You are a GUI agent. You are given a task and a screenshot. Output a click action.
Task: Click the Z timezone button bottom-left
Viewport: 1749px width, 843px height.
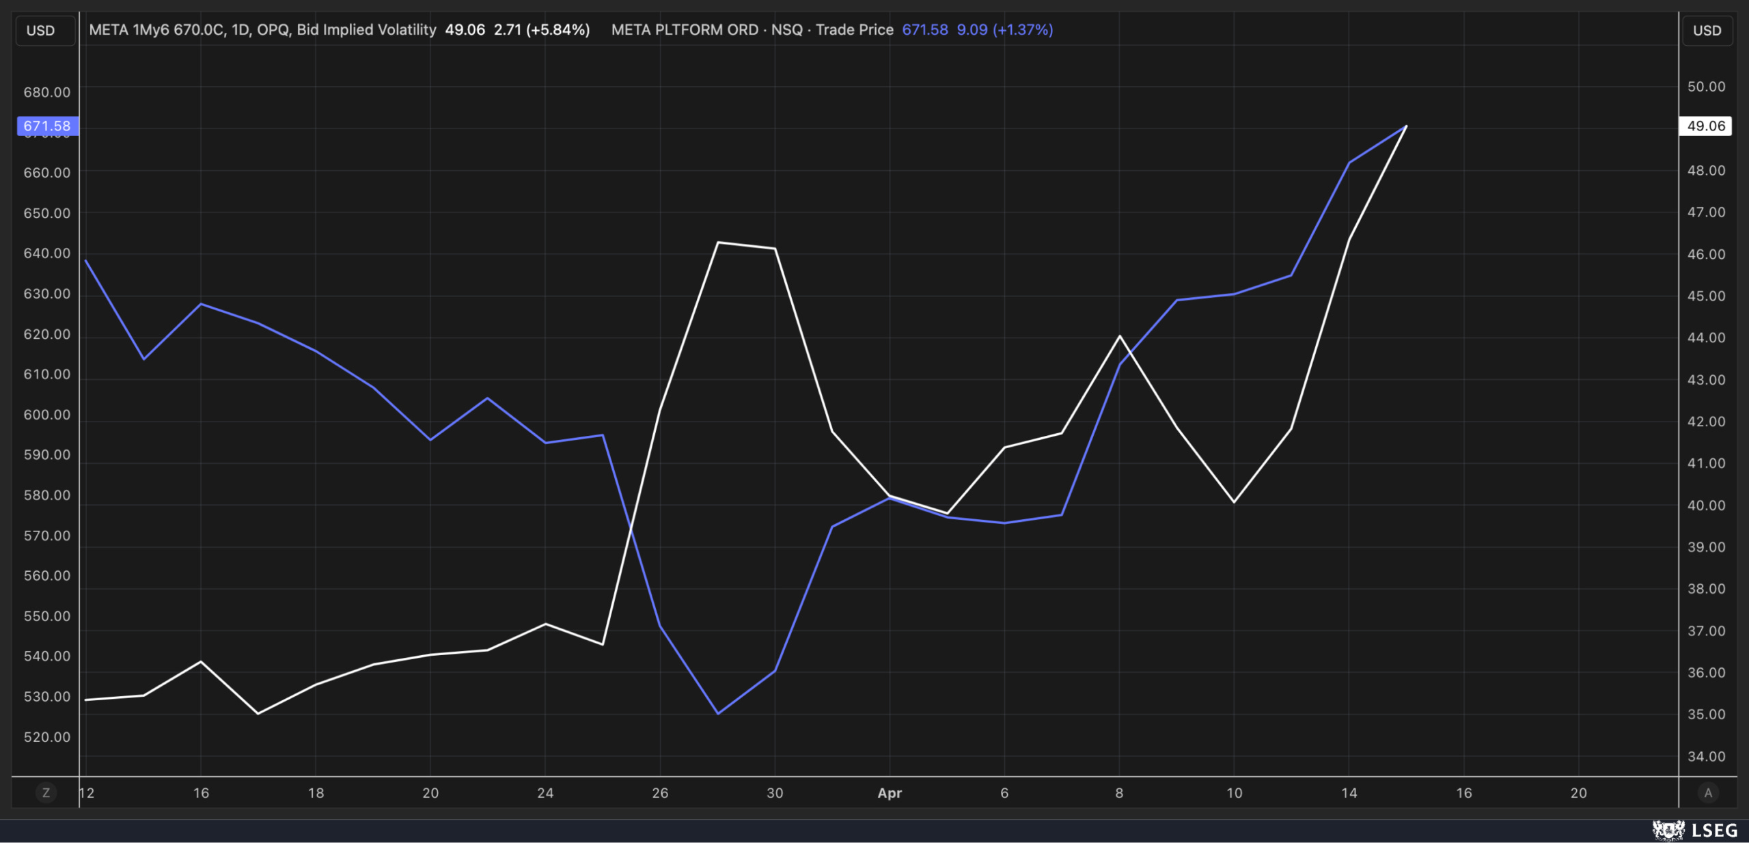(46, 792)
